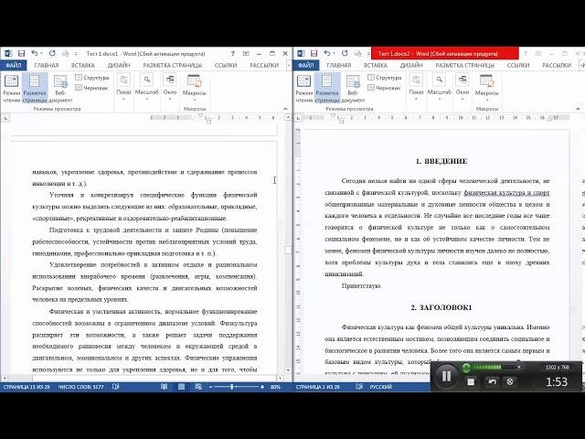585x439 pixels.
Task: Open the РАССЫЛКИ tab in the left window
Action: click(264, 65)
